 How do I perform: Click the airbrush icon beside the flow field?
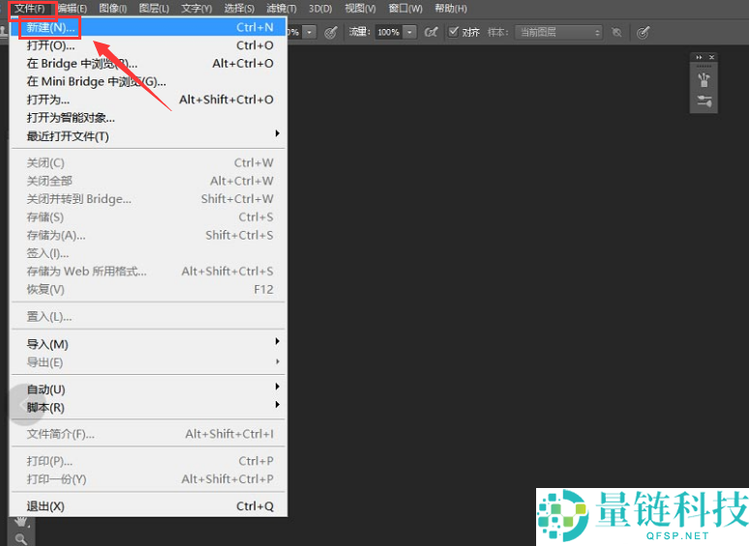(431, 32)
